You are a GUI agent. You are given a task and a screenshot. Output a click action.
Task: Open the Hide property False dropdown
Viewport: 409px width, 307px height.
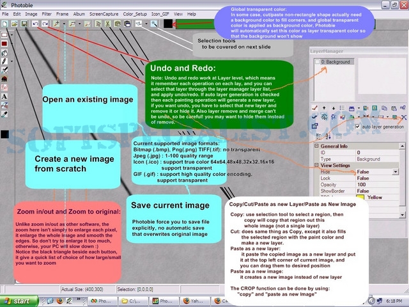click(x=396, y=172)
